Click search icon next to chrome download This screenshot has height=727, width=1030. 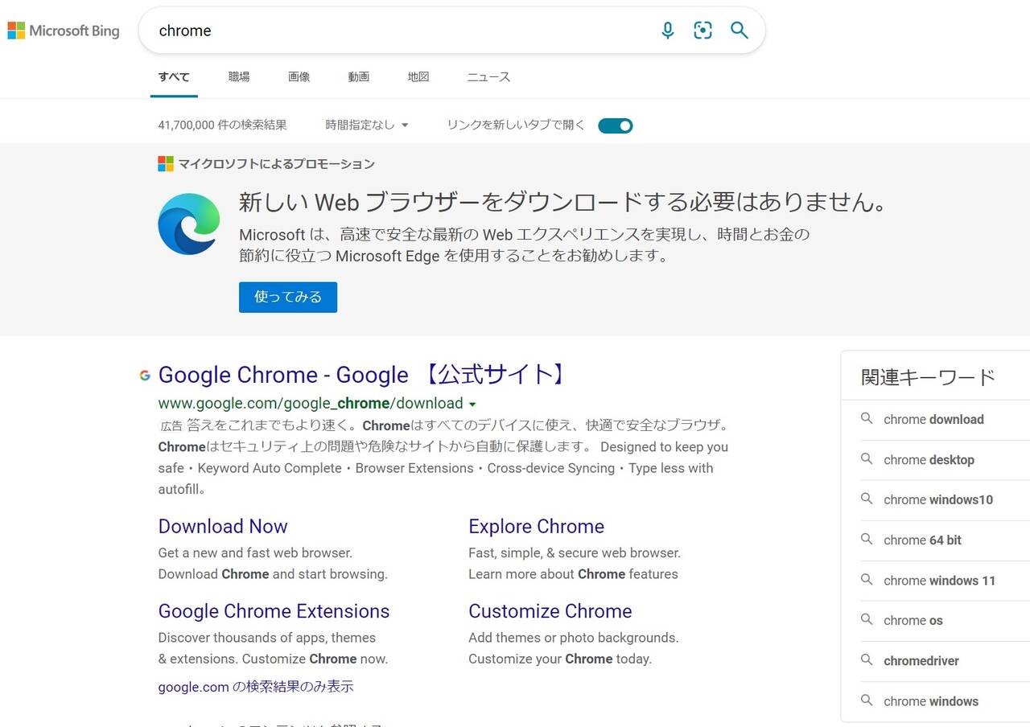tap(867, 419)
